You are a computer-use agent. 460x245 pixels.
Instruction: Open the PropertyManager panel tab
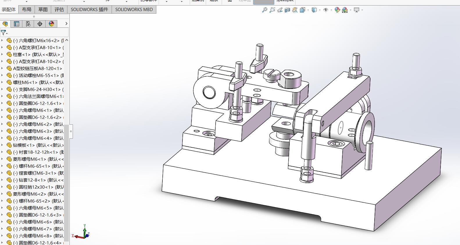[17, 24]
